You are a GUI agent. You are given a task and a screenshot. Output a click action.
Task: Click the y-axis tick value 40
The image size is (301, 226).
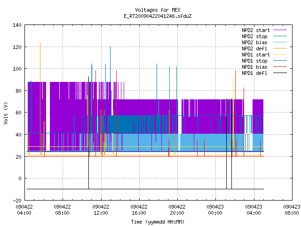coord(18,135)
